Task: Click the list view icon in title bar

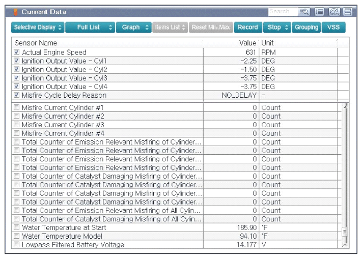Action: click(319, 12)
